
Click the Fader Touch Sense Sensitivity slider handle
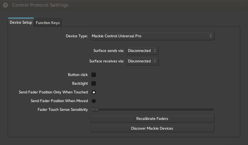click(x=95, y=109)
